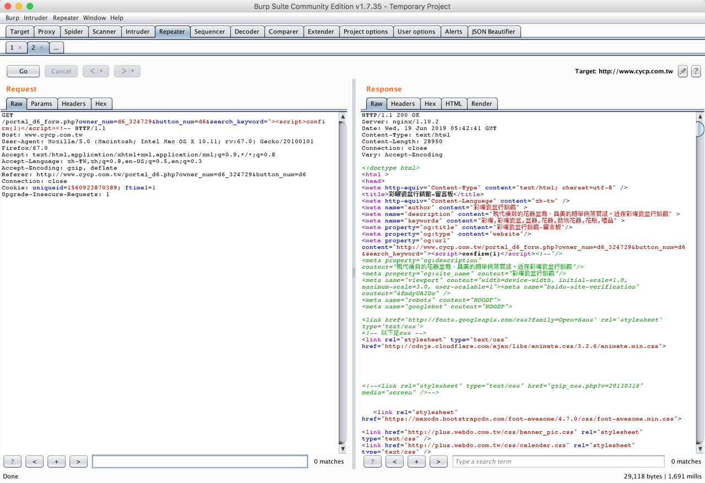Close Repeater tab 2 with its x

click(41, 48)
